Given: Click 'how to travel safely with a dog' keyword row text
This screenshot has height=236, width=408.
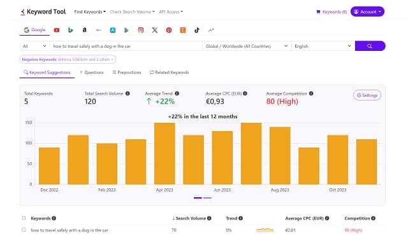Looking at the screenshot, I should 69,230.
